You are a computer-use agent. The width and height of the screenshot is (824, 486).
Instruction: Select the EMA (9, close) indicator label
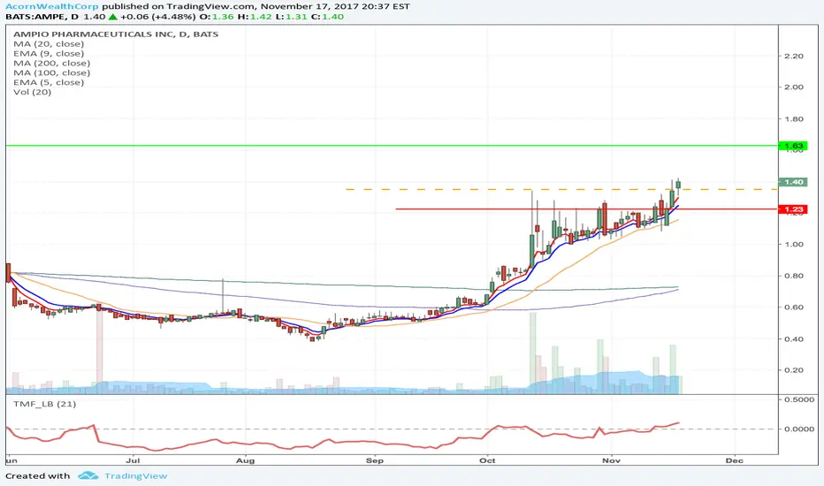coord(49,54)
